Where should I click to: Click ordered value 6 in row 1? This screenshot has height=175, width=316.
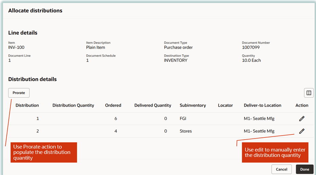click(x=116, y=119)
